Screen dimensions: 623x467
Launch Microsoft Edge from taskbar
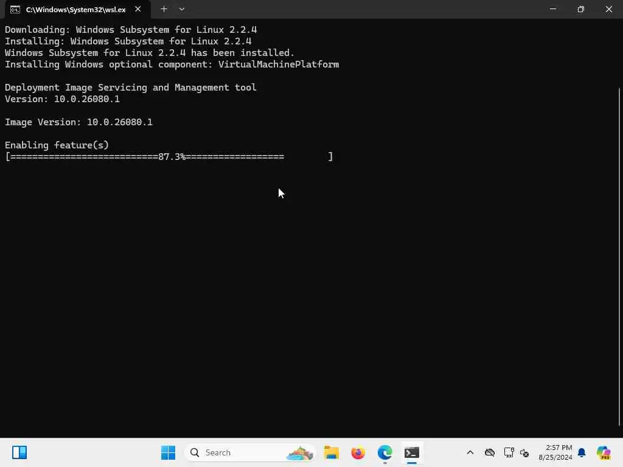(x=385, y=452)
